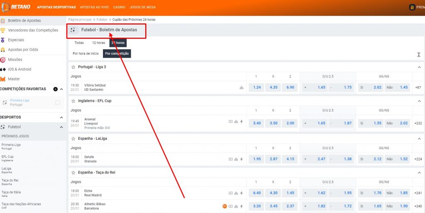
Task: Collapse the Competições Favoritas section
Action: [61, 89]
